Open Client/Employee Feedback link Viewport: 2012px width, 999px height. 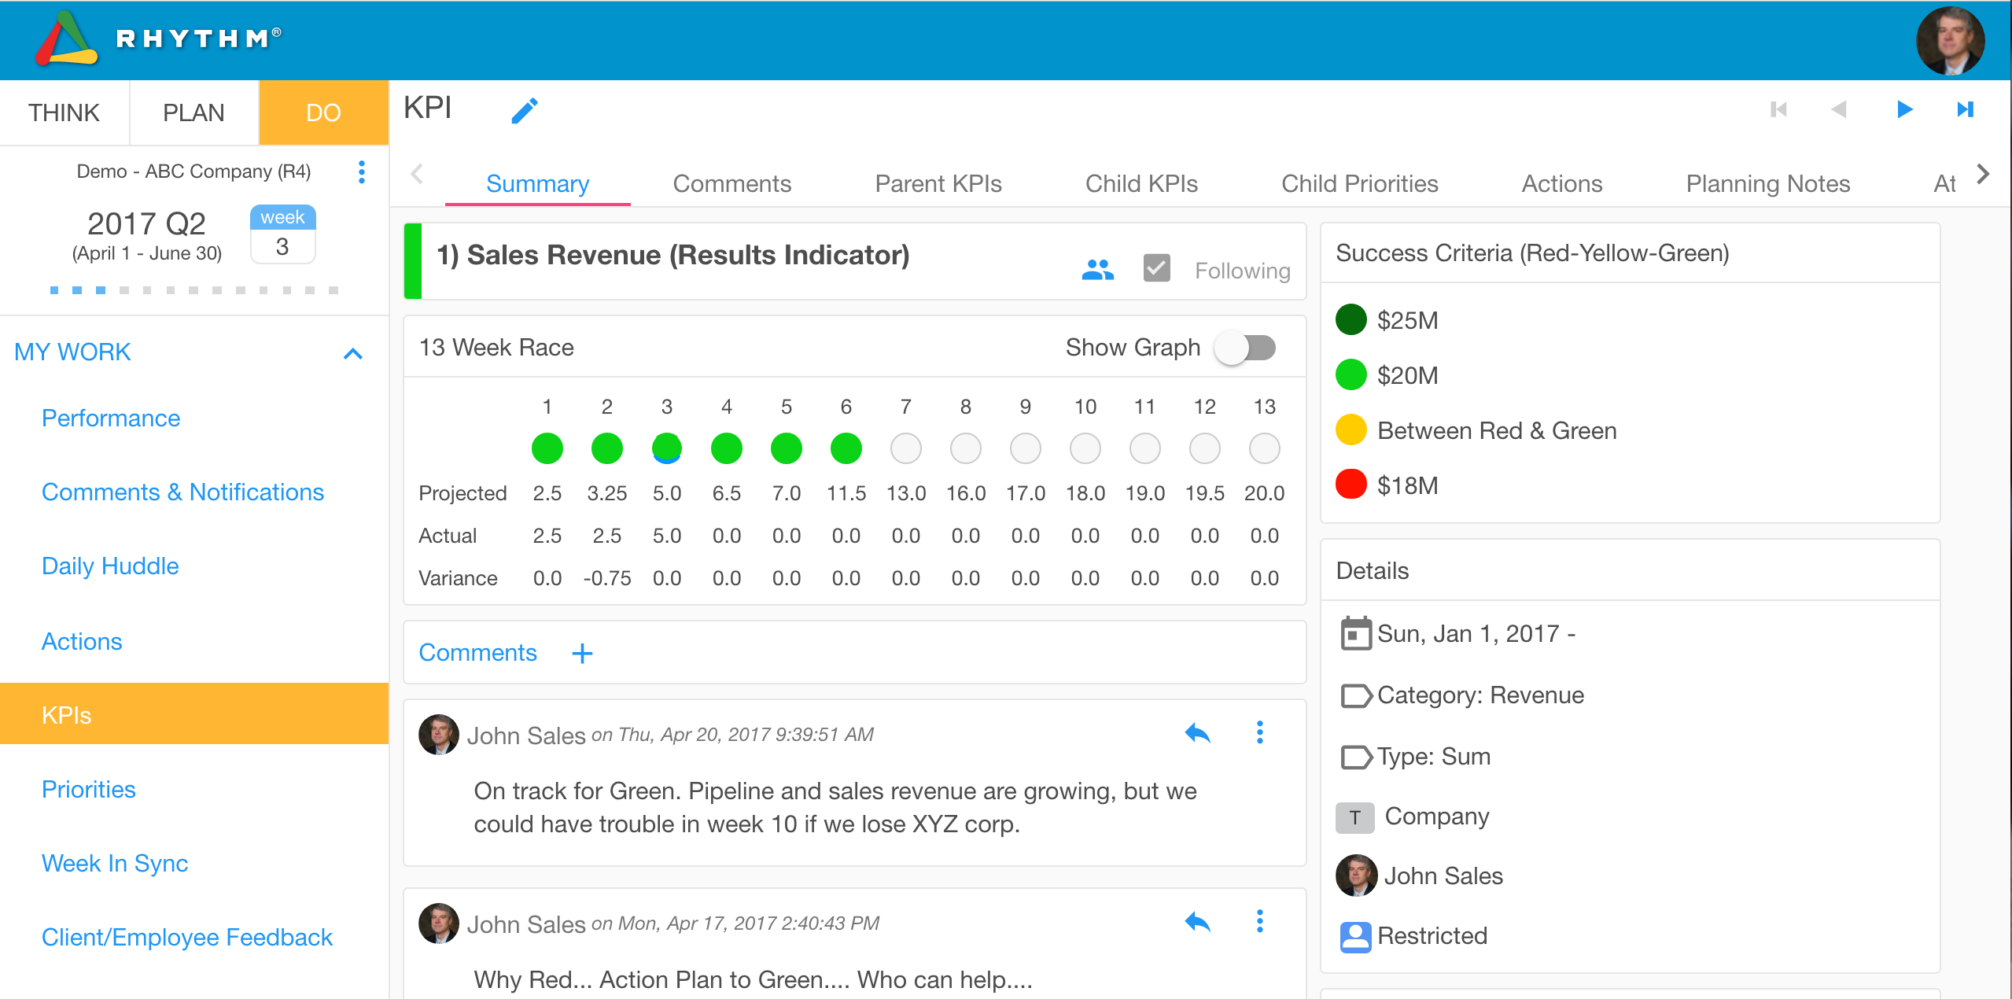(x=187, y=938)
